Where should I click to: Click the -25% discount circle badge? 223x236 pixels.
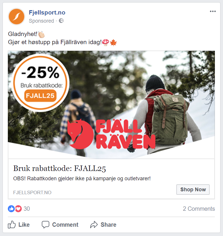[40, 83]
